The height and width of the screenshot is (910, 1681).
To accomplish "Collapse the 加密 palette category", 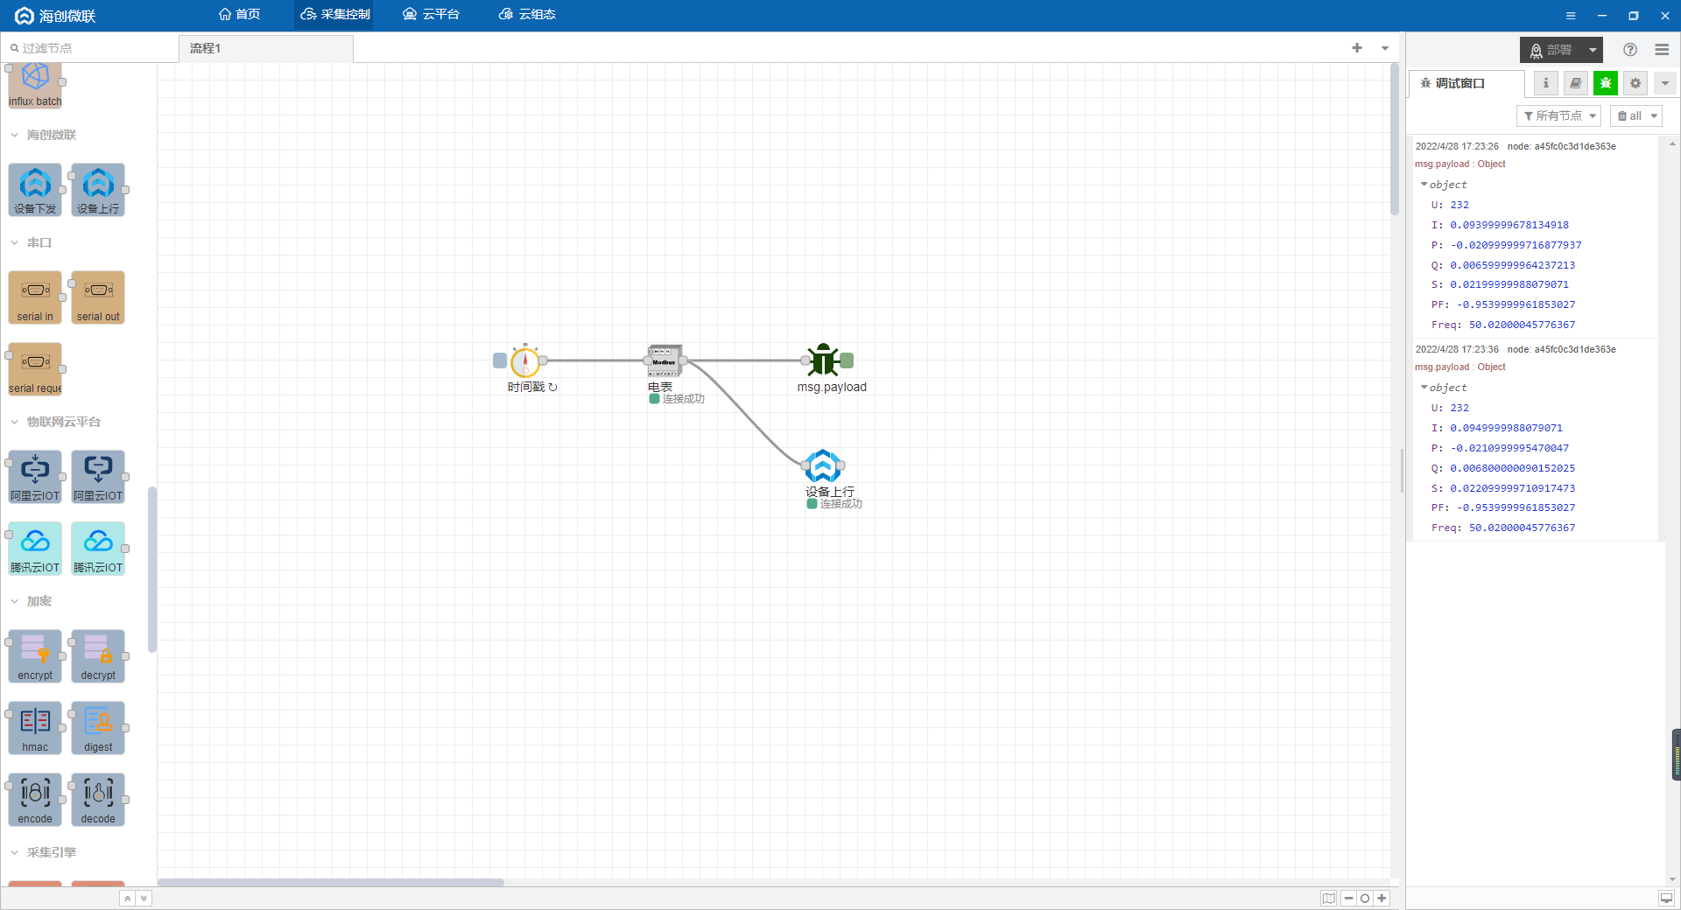I will click(15, 601).
